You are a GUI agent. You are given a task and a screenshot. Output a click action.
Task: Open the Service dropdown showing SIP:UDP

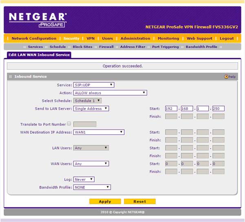point(94,85)
